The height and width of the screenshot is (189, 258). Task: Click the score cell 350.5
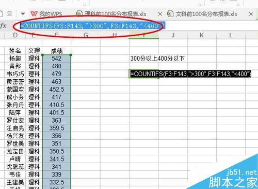click(x=57, y=151)
